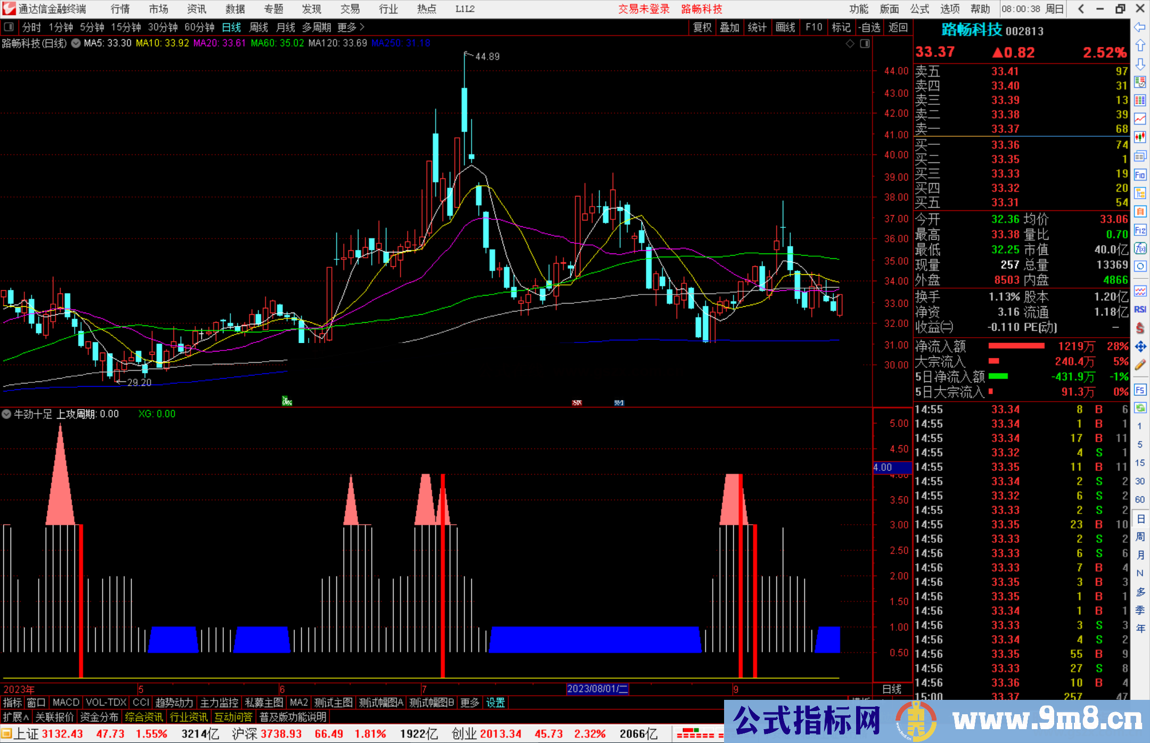Click the 设置 settings link

click(x=495, y=703)
